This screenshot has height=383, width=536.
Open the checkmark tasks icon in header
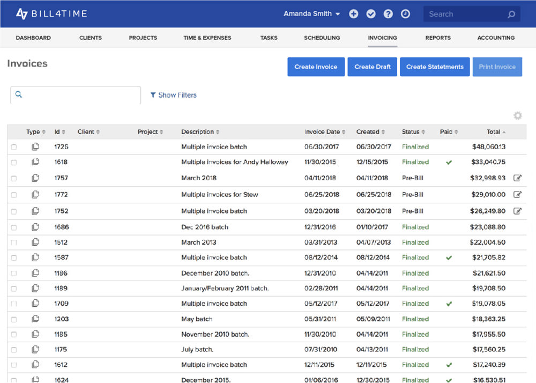[371, 14]
